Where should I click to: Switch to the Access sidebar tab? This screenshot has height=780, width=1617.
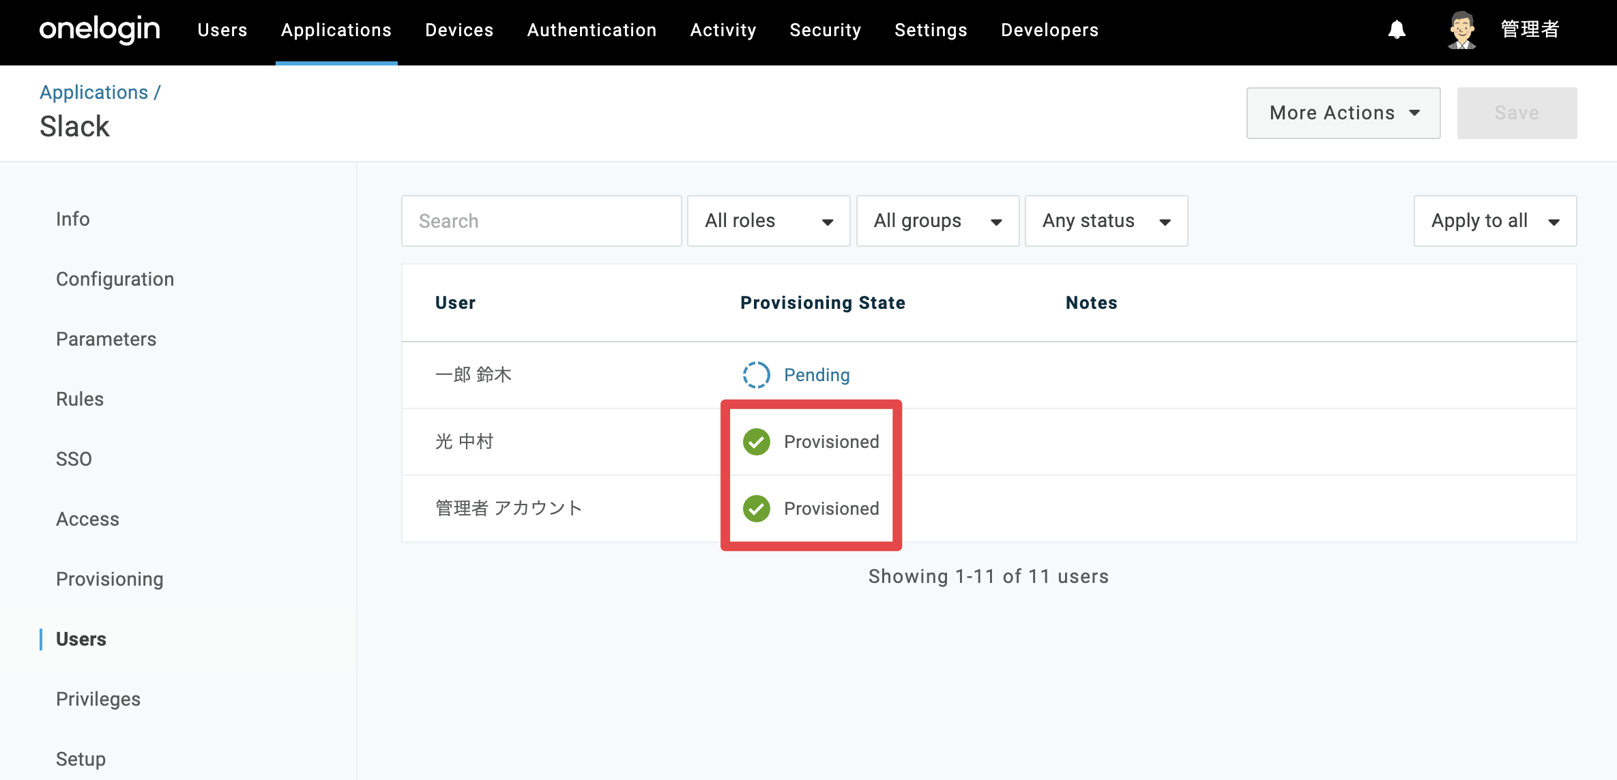tap(88, 519)
